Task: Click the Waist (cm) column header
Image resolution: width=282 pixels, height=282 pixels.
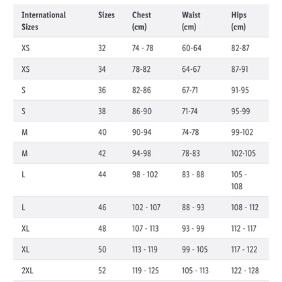Action: pos(191,21)
